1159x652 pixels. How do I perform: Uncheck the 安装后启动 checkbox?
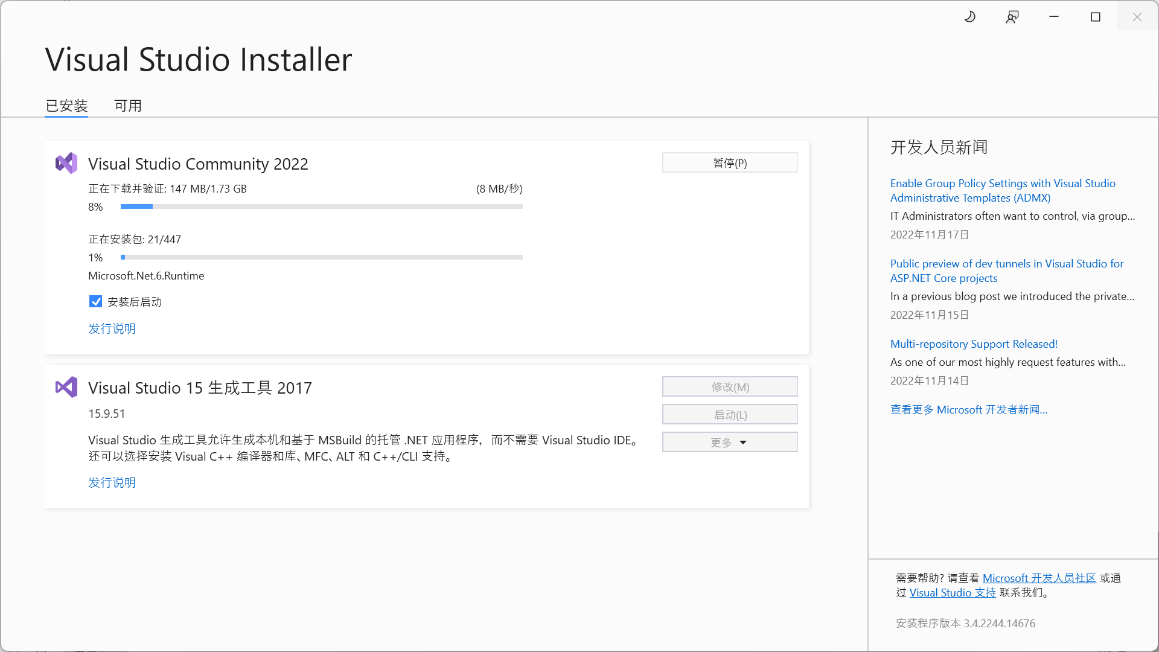point(95,301)
